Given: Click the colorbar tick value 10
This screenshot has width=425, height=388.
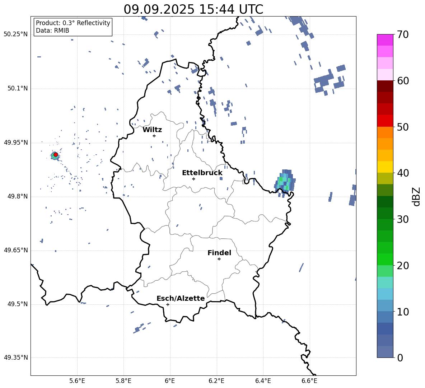Looking at the screenshot, I should click(403, 312).
